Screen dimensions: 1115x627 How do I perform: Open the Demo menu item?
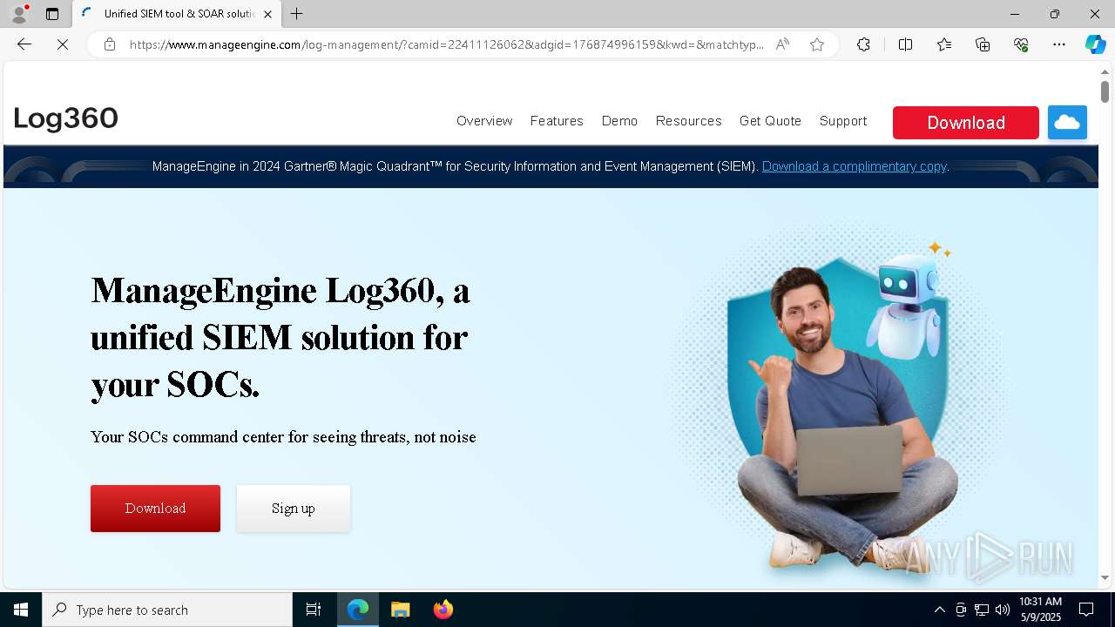619,121
